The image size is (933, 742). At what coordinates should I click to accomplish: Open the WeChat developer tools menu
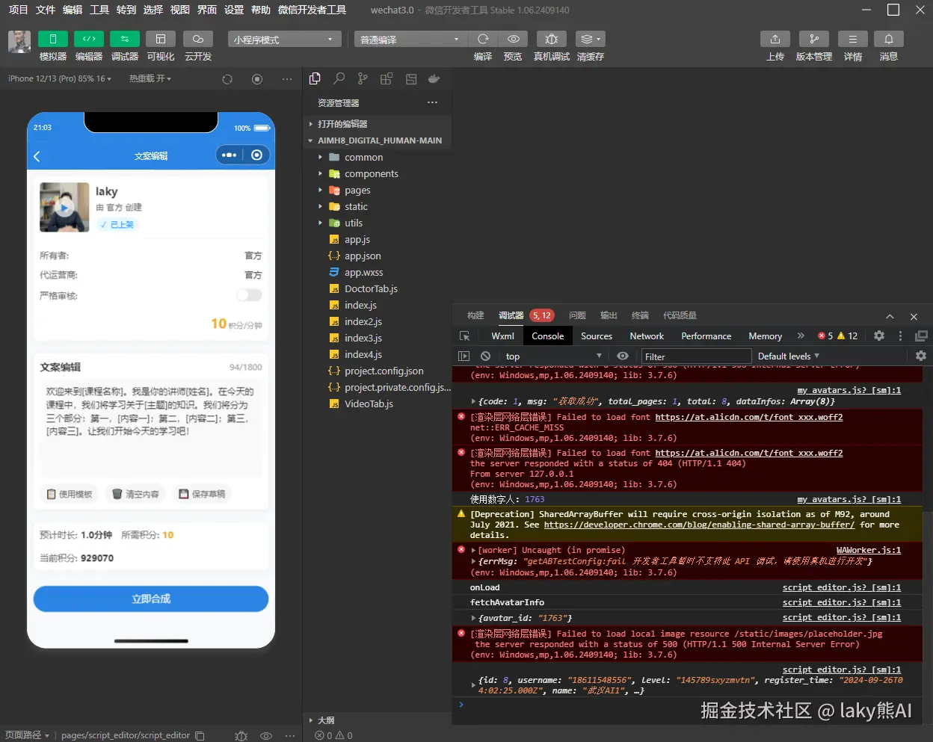tap(312, 10)
